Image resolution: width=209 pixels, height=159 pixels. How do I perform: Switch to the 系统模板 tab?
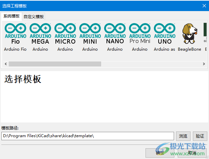(11, 16)
